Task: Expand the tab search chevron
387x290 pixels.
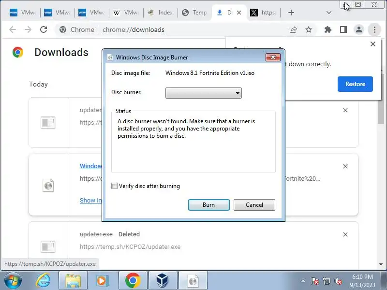Action: pos(329,13)
